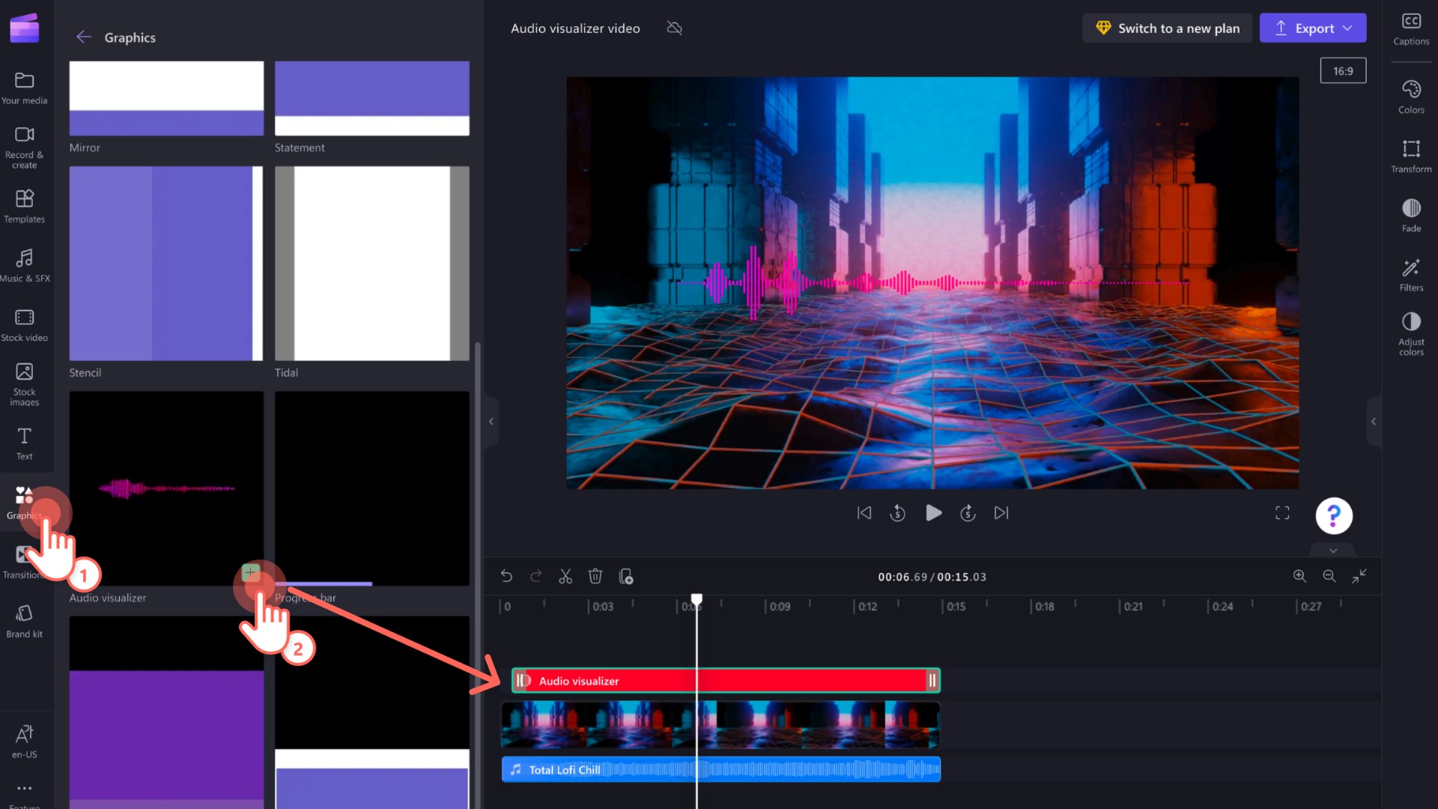The height and width of the screenshot is (809, 1438).
Task: Select the Audio visualizer clip on timeline
Action: point(726,680)
